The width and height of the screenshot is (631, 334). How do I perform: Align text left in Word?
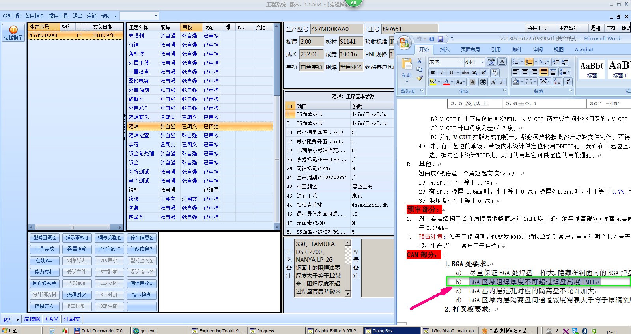click(x=515, y=72)
